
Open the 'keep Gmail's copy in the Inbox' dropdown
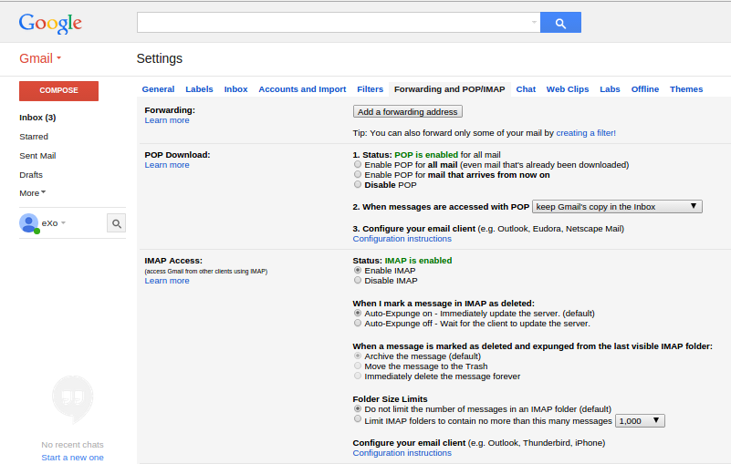pos(617,207)
